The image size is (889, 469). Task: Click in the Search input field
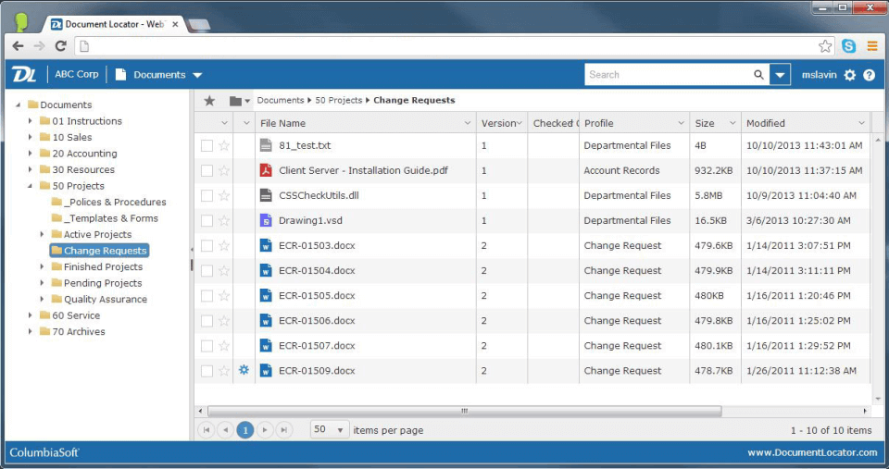[x=667, y=75]
